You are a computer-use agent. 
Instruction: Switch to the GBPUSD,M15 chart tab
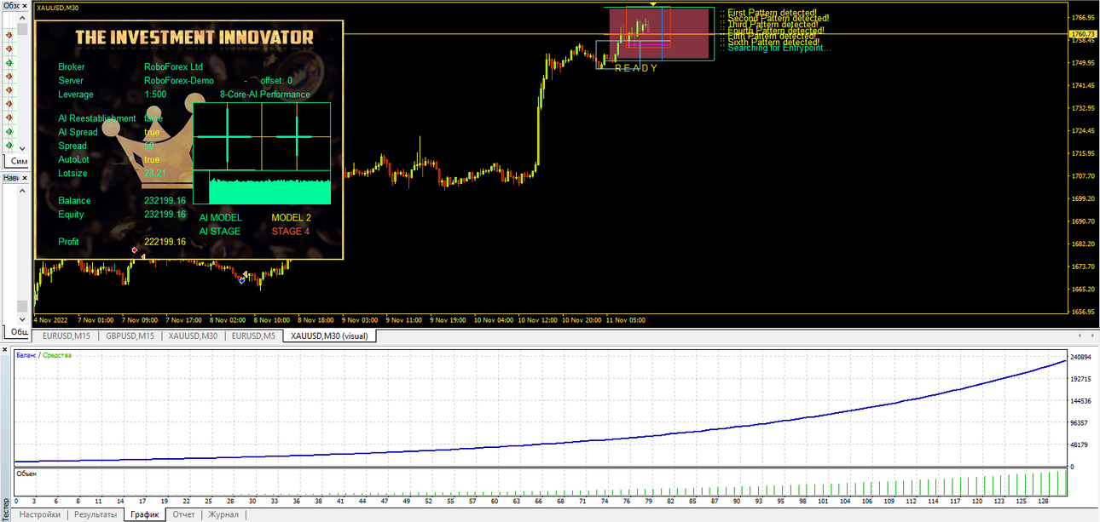[x=130, y=336]
